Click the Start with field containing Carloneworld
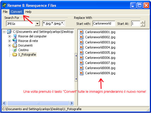 pyautogui.click(x=104, y=23)
